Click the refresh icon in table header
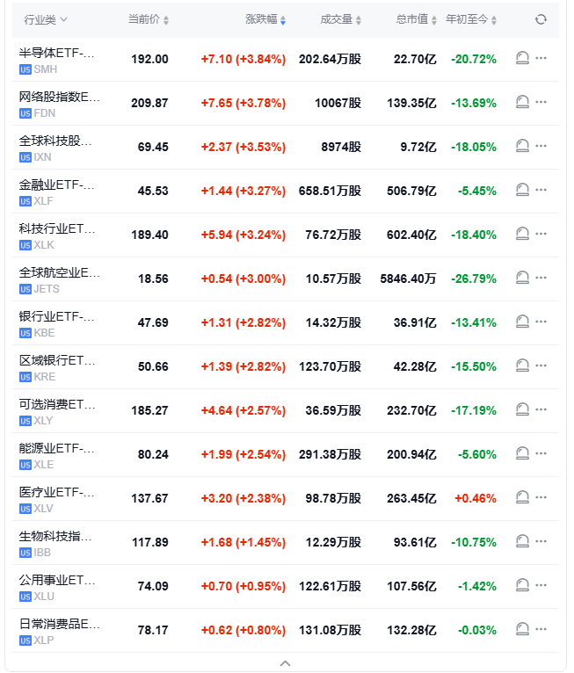 (541, 19)
